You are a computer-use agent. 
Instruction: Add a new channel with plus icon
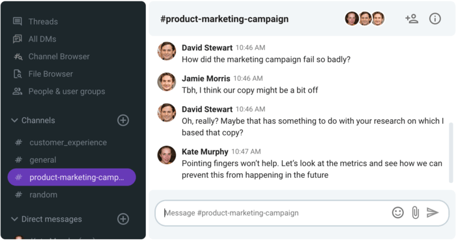[x=123, y=120]
